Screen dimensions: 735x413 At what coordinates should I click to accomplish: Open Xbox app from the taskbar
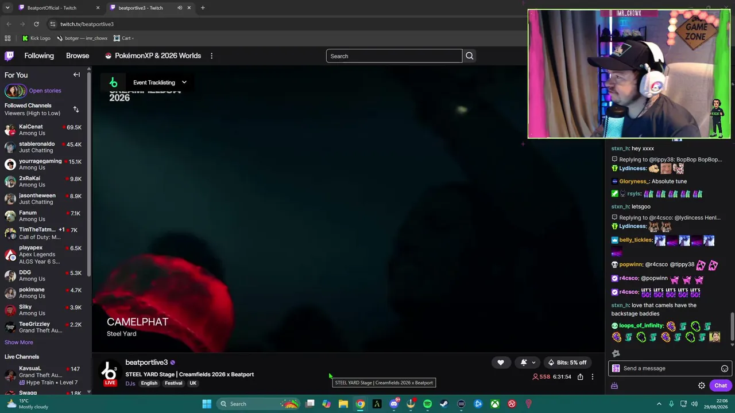click(x=494, y=404)
